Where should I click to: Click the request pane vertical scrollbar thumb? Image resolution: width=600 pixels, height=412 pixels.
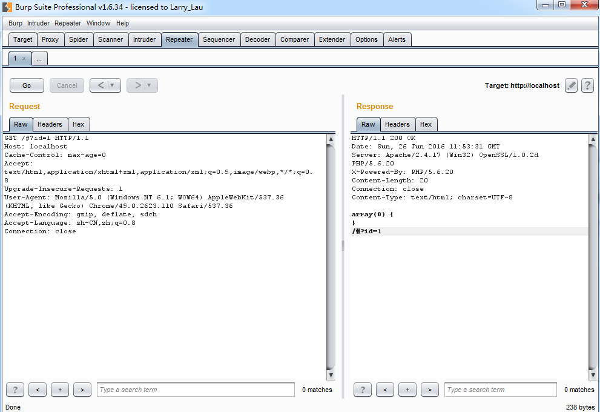(x=331, y=257)
